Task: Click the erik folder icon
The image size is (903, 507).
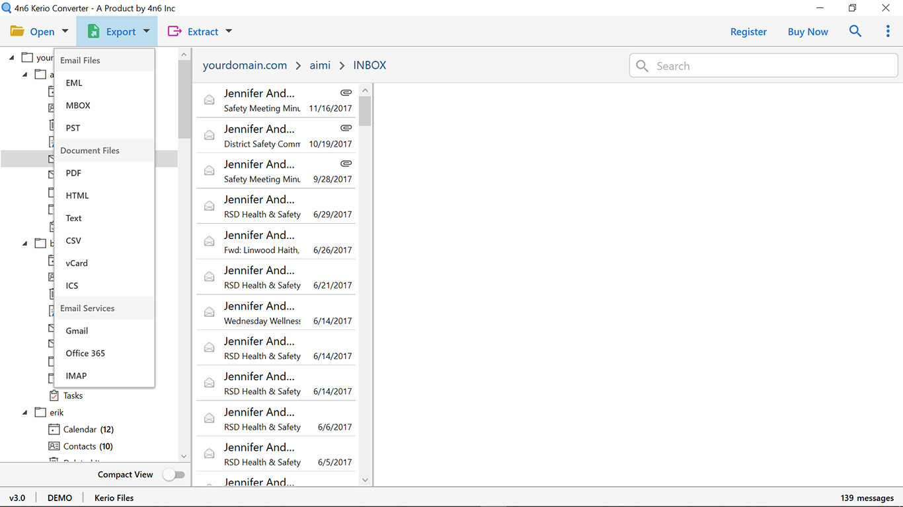Action: 41,412
